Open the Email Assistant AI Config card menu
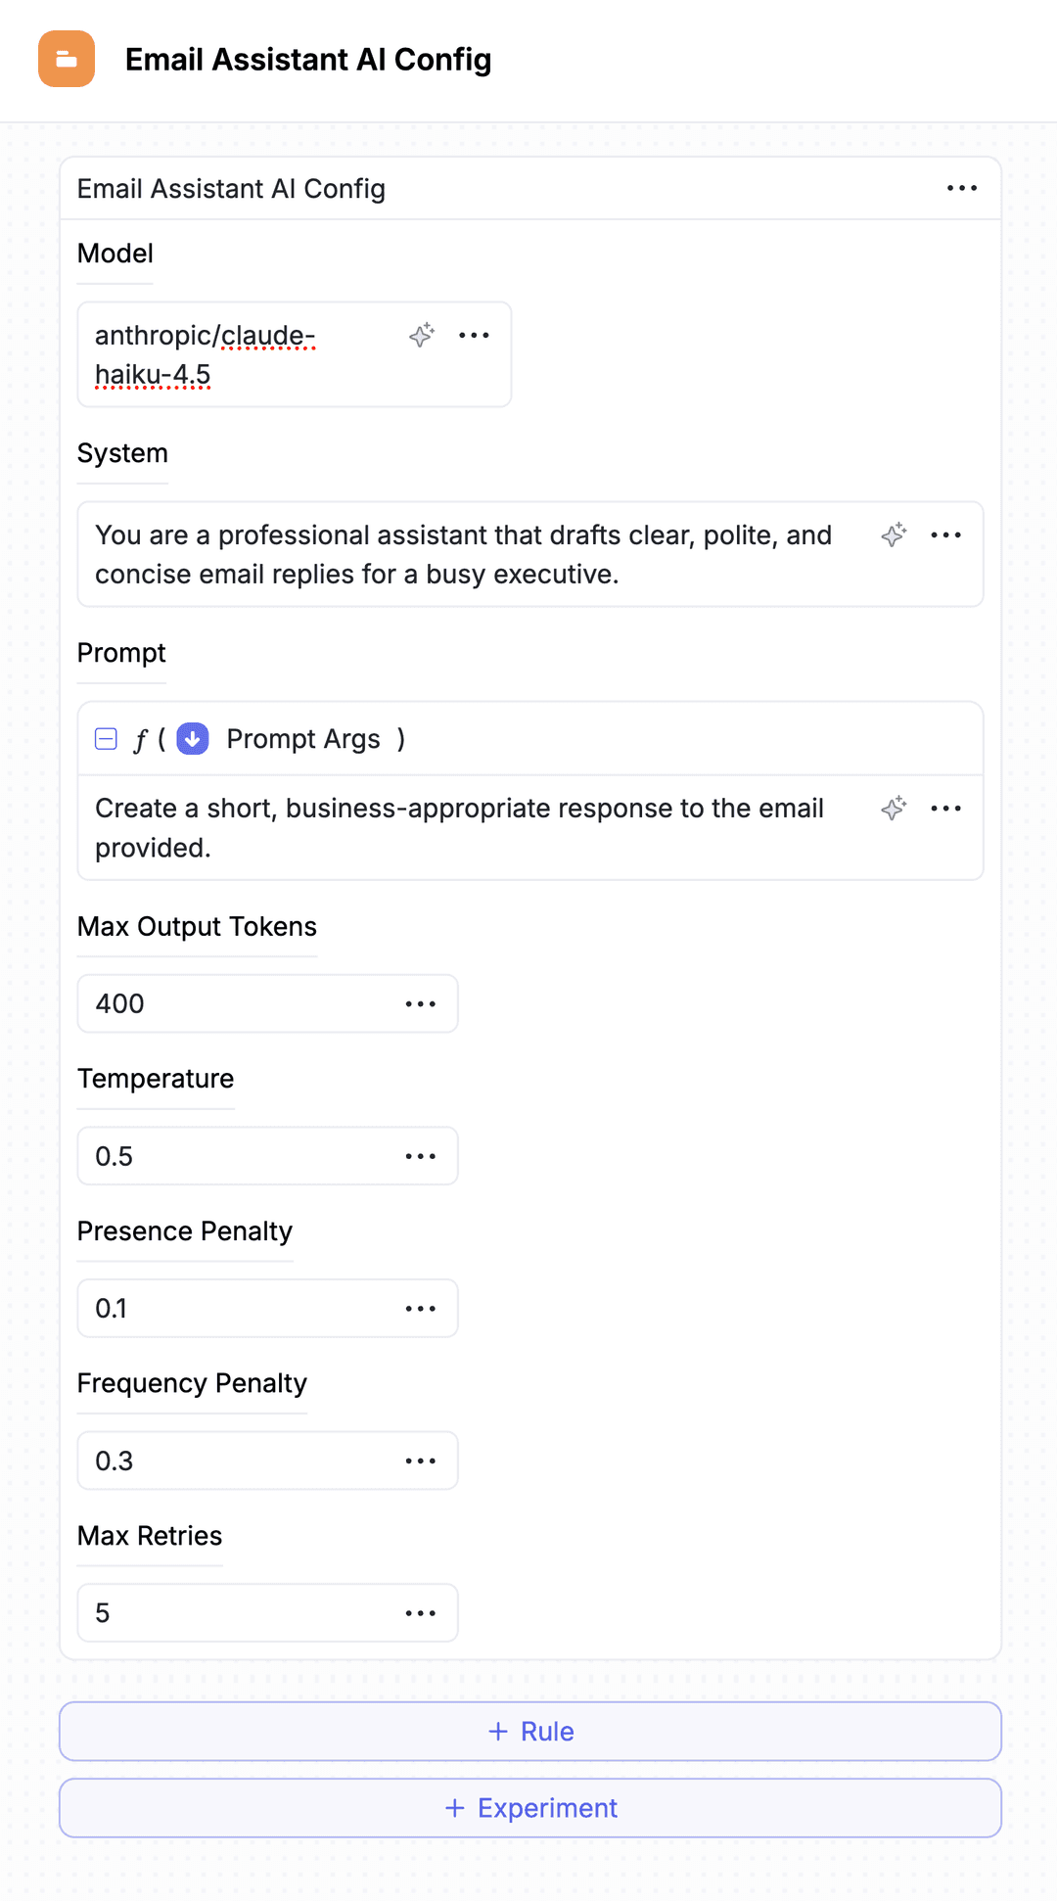Screen dimensions: 1057x1901 (962, 188)
